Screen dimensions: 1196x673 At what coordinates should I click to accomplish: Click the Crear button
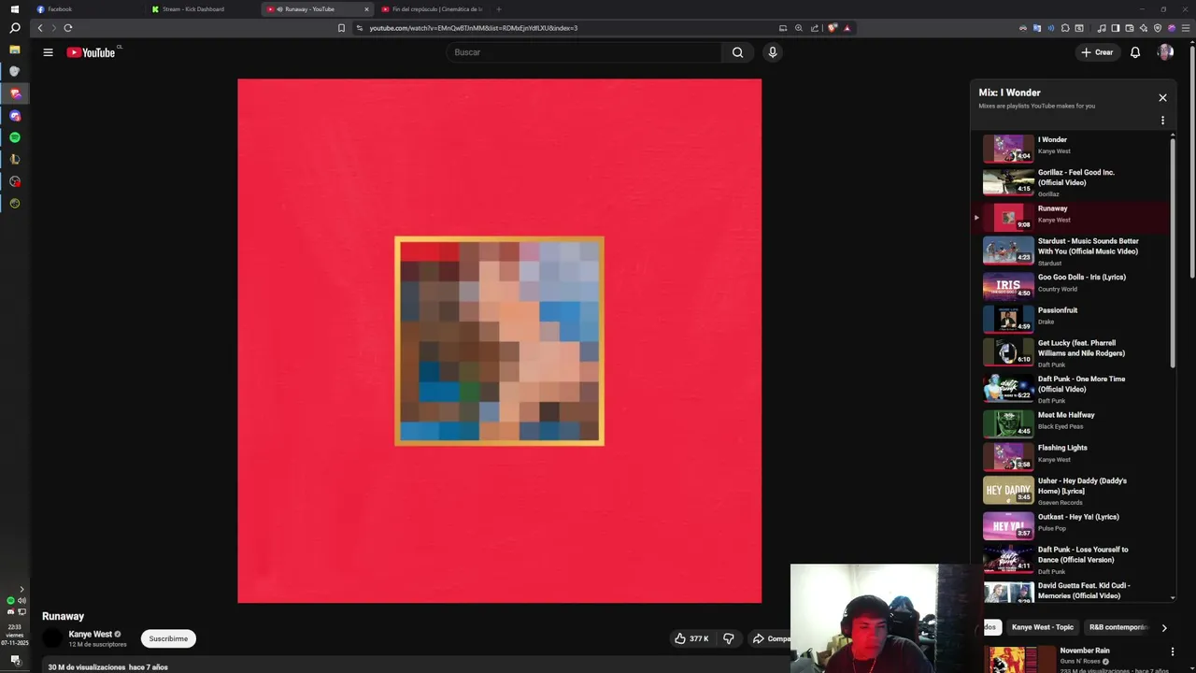(1097, 52)
